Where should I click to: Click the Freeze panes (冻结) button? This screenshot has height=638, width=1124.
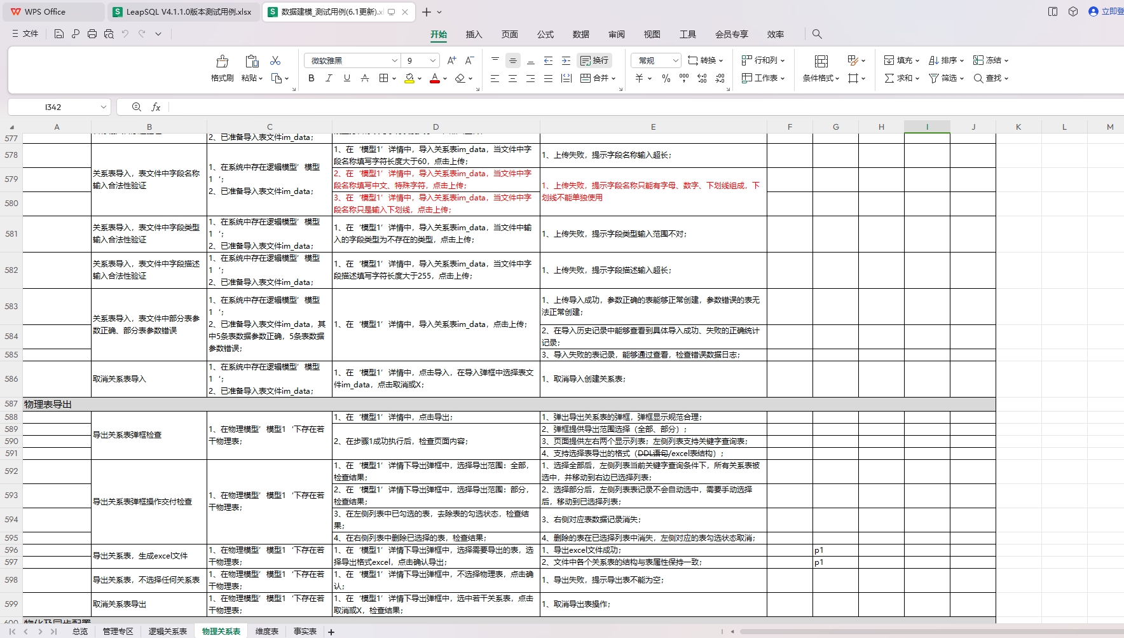[x=990, y=60]
